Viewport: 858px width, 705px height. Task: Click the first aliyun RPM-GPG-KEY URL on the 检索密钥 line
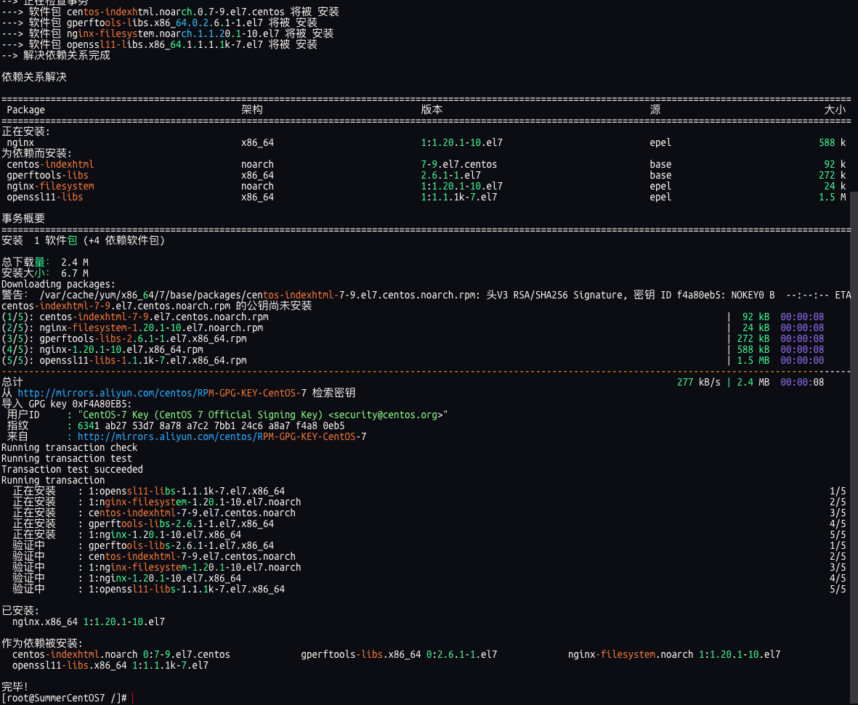click(x=162, y=394)
